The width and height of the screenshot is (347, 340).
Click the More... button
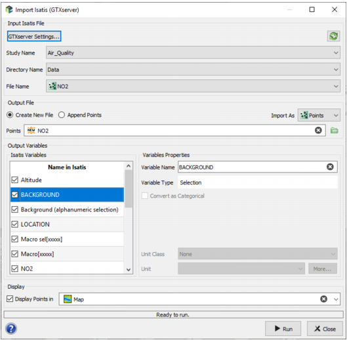[x=323, y=268]
